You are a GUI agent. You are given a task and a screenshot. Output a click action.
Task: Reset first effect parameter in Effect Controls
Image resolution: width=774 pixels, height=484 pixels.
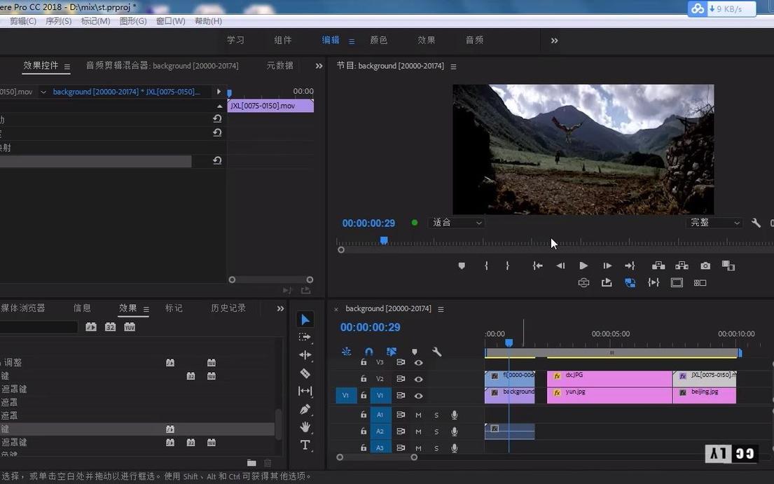[217, 119]
